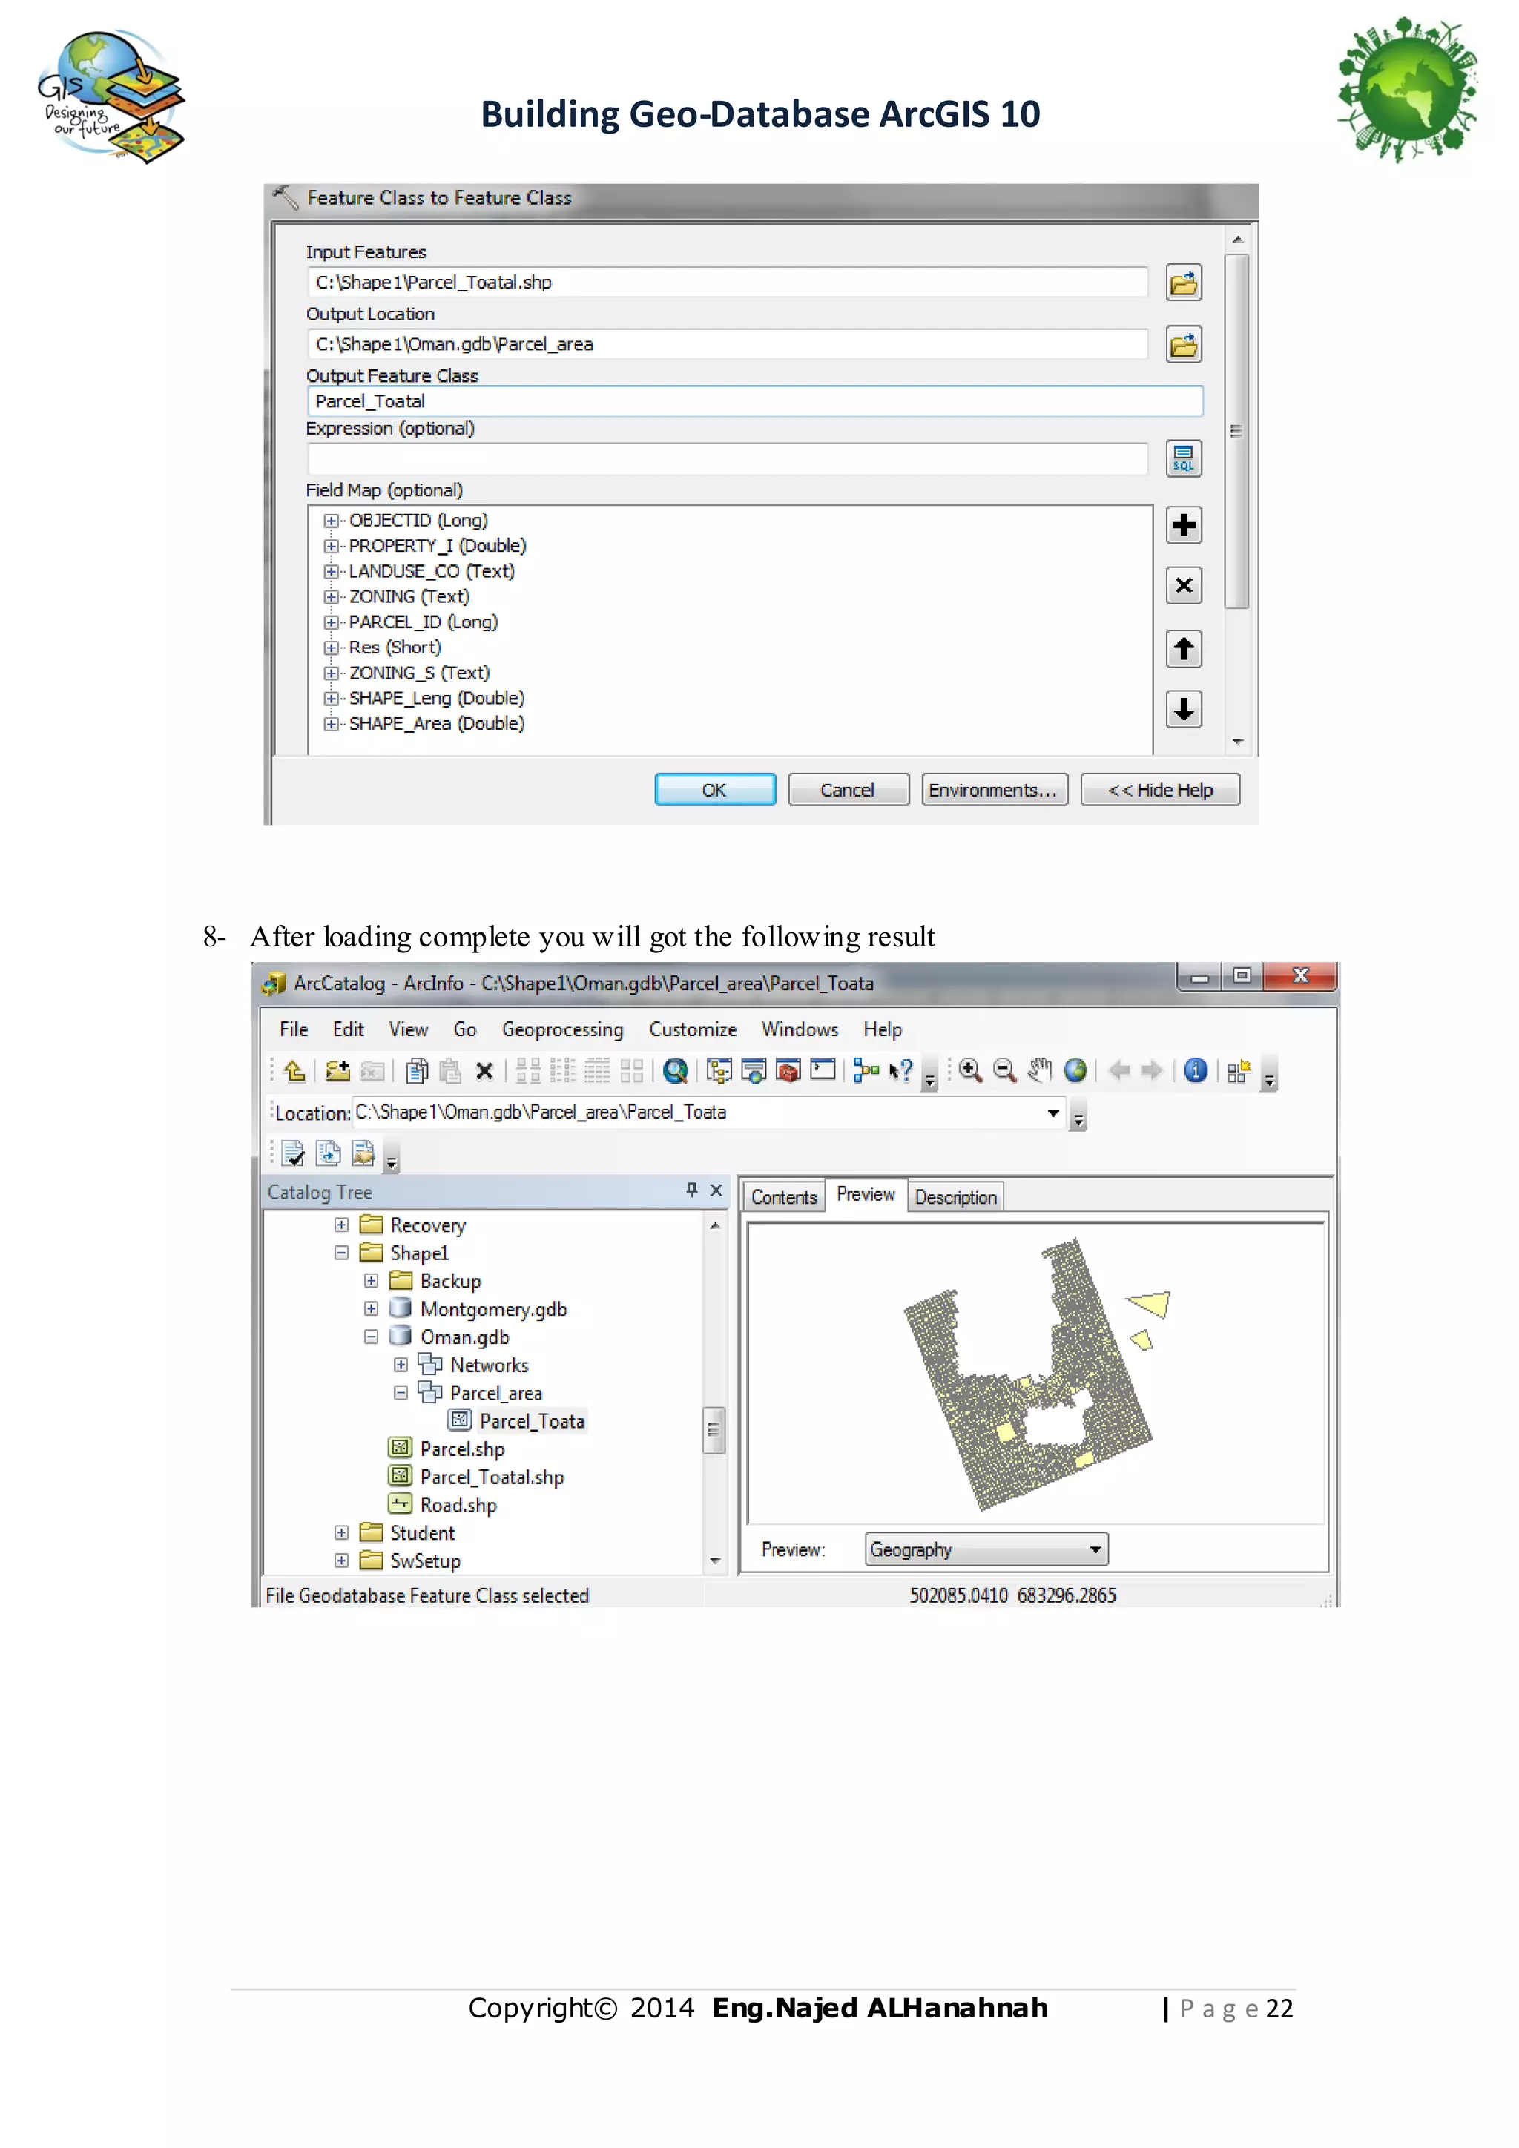Expand the OBJECTID (Long) field
The image size is (1519, 2148).
[x=331, y=520]
